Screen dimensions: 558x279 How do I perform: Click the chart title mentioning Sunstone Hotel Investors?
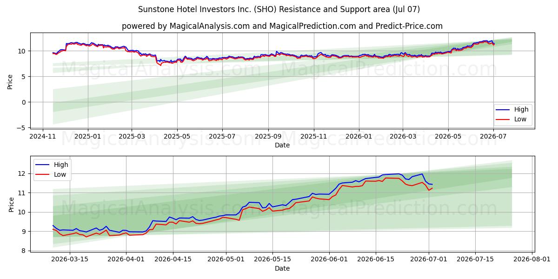pos(279,9)
